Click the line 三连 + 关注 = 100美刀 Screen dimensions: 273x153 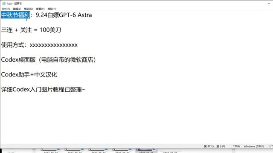[x=31, y=30]
